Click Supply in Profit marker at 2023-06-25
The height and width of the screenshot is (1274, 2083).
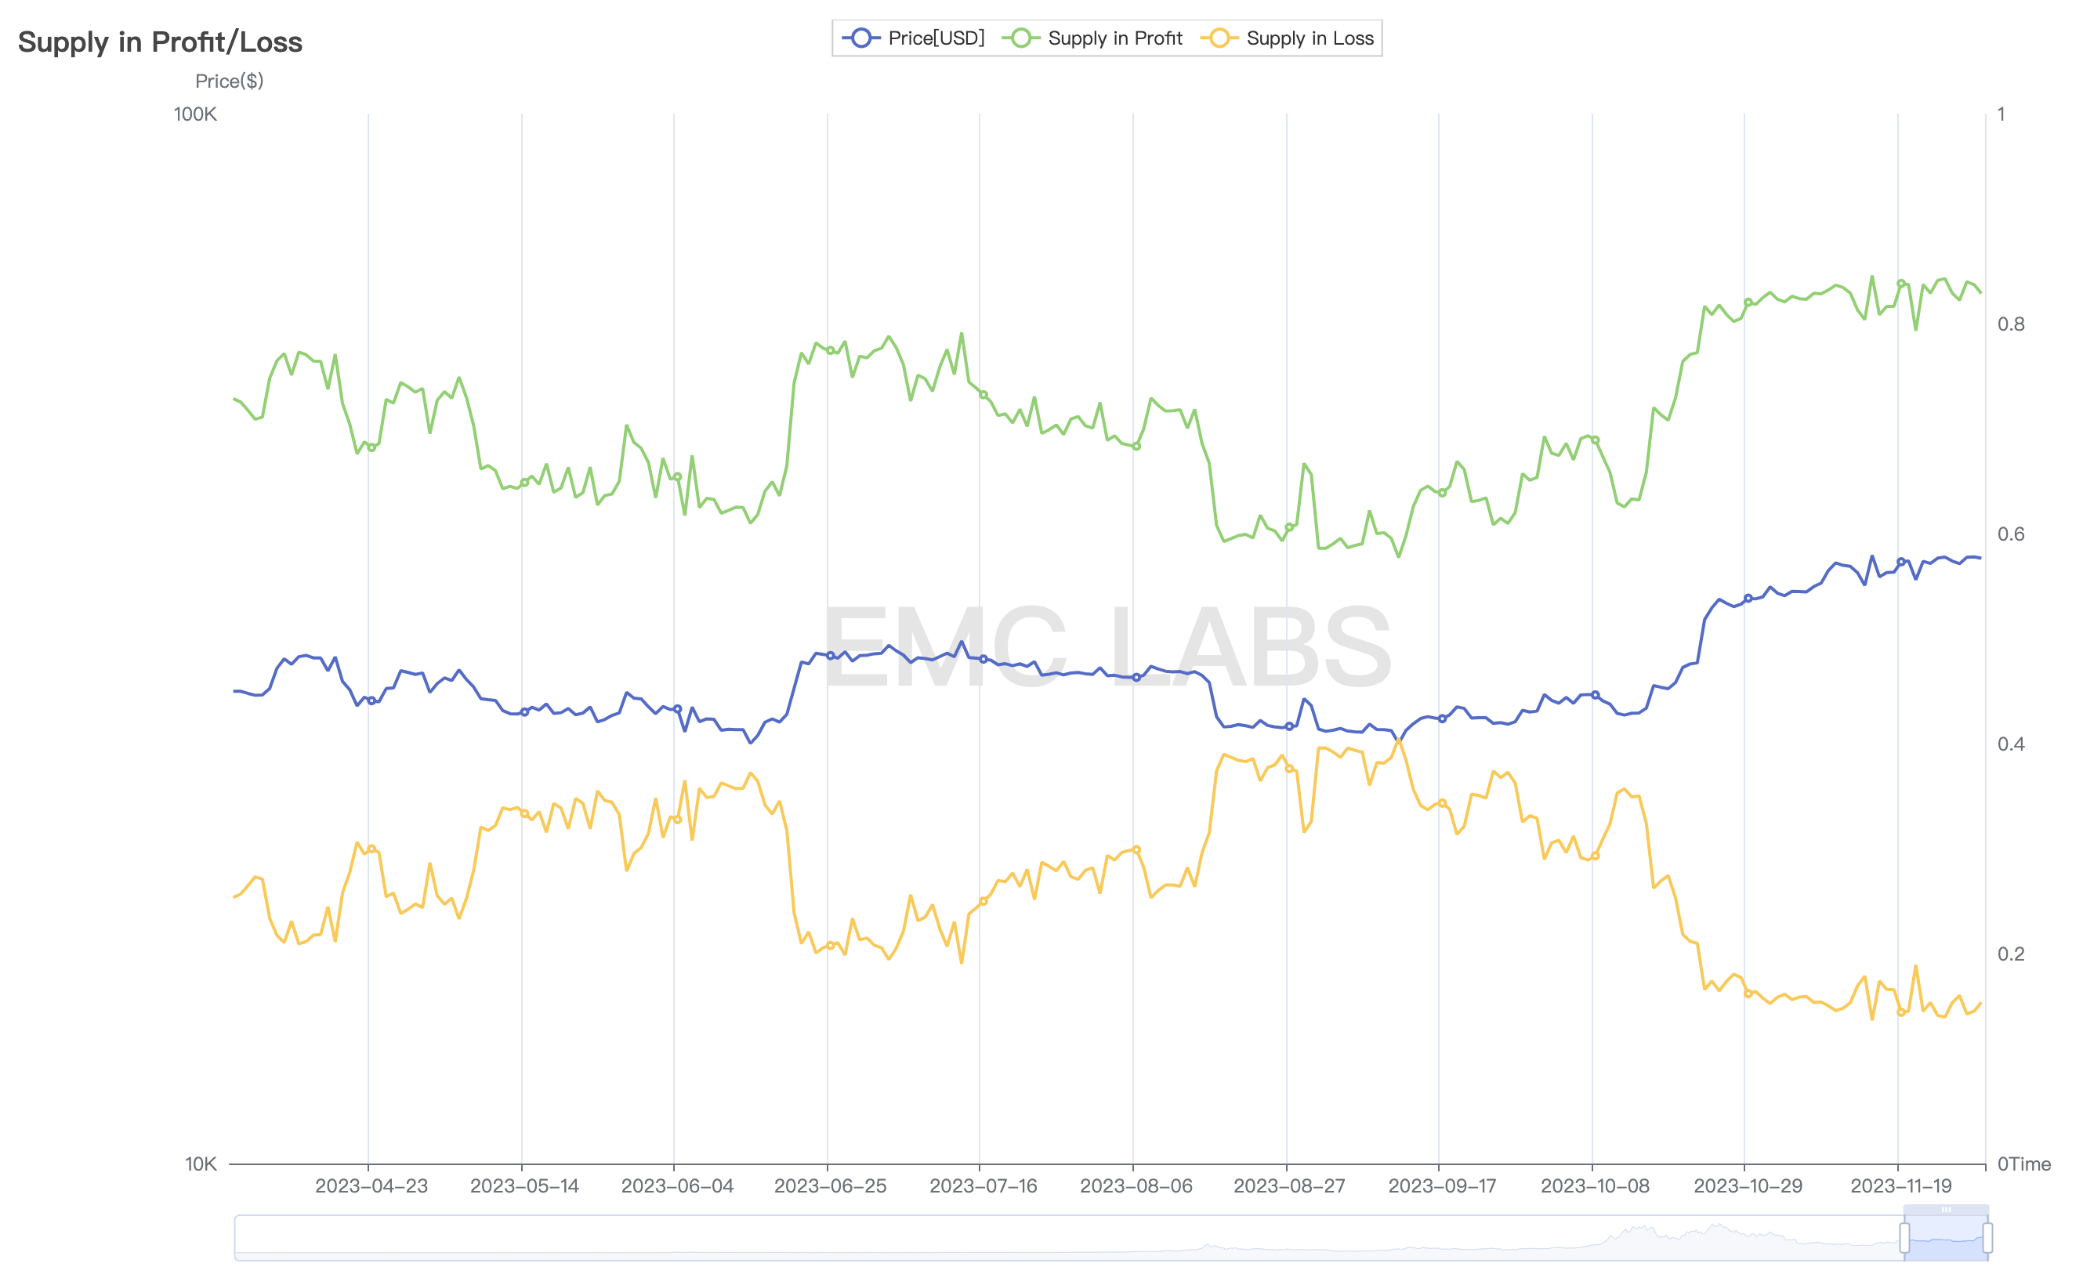[831, 350]
